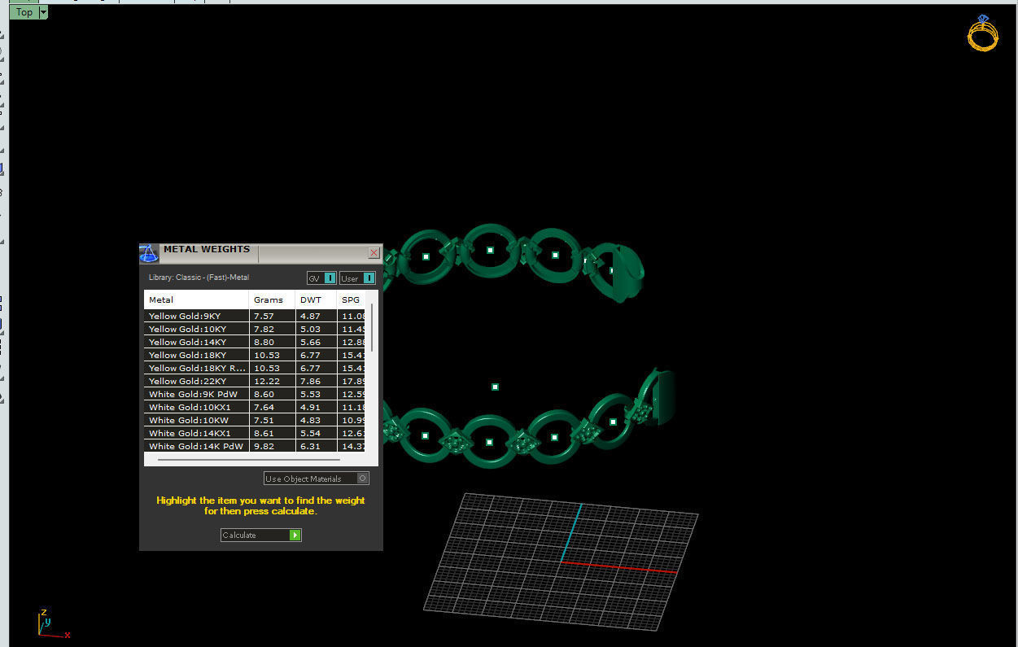The image size is (1018, 647).
Task: Click the Top viewport label
Action: tap(24, 12)
